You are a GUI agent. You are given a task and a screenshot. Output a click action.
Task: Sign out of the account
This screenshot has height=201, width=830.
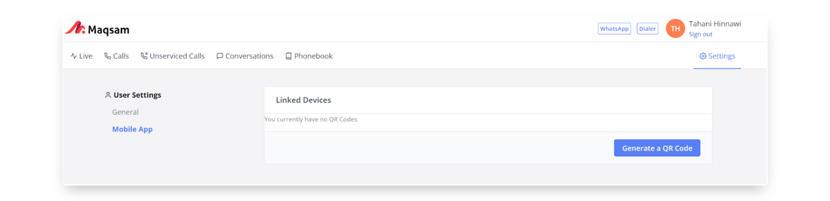[x=700, y=34]
